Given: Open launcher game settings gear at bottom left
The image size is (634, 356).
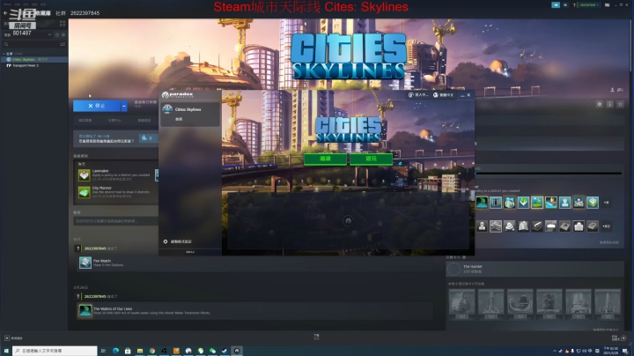Looking at the screenshot, I should [166, 241].
